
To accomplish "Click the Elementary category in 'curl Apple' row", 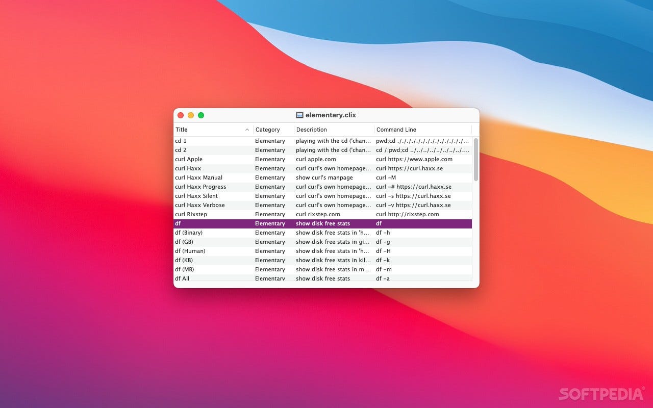I will pos(270,159).
